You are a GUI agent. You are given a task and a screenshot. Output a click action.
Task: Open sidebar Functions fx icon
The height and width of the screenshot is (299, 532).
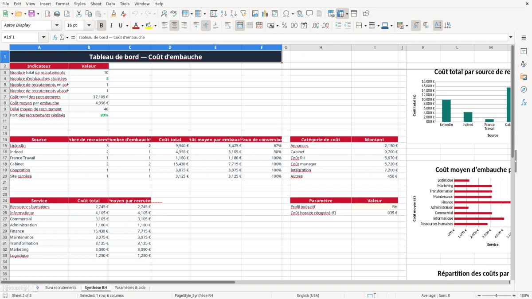point(524,102)
